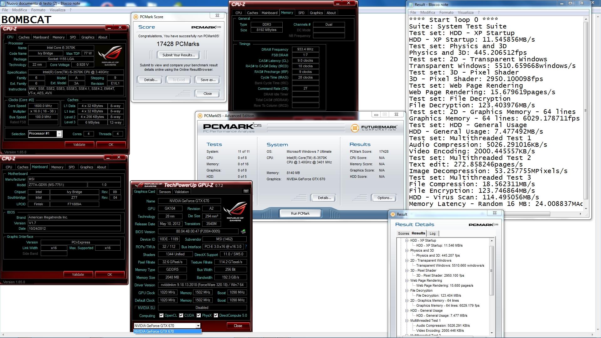Click the ROG logo in CPU-Z CPU tab
Image resolution: width=601 pixels, height=338 pixels.
tap(110, 55)
